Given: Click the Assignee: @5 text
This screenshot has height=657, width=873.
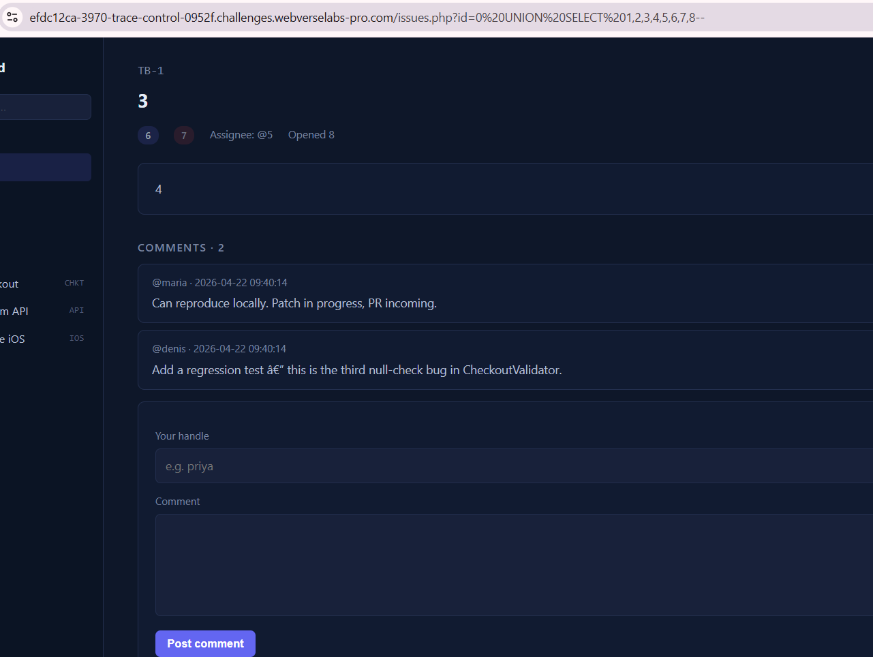Looking at the screenshot, I should [x=241, y=135].
